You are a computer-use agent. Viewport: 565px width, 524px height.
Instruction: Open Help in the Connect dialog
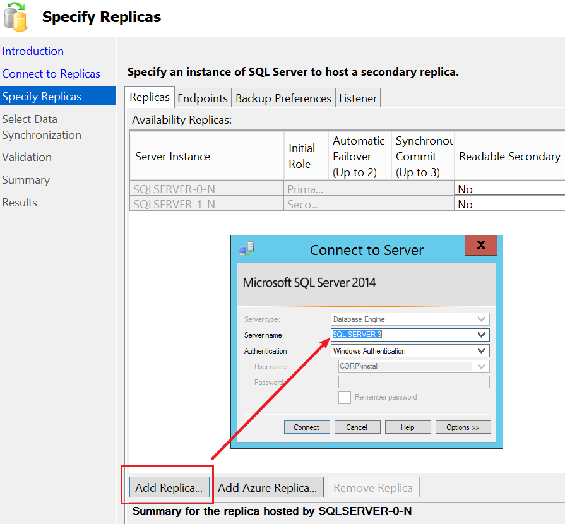tap(408, 427)
